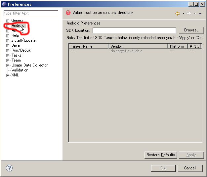
Task: Click the 'No target available' table row
Action: 135,51
